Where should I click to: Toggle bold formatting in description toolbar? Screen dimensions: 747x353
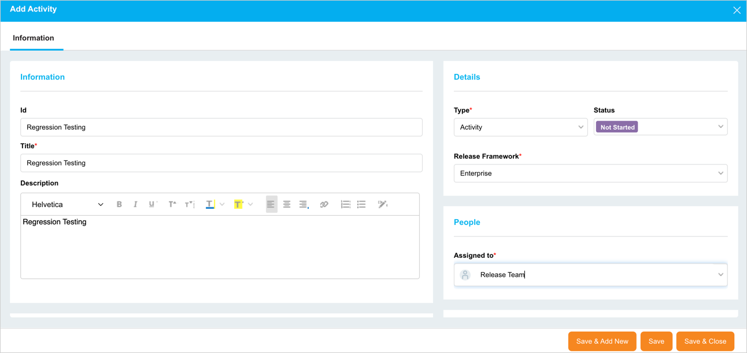point(119,204)
